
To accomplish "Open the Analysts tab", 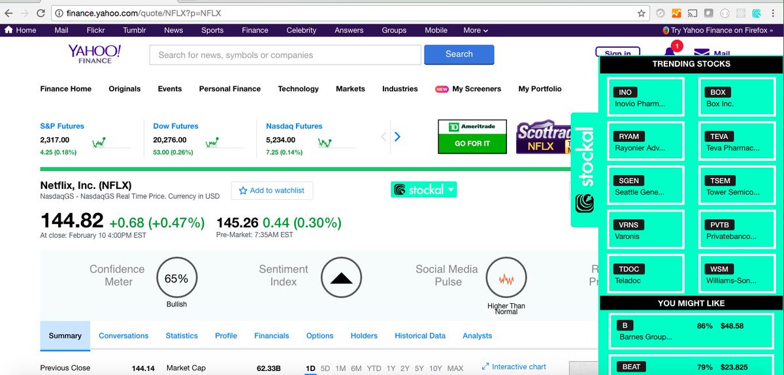I will [478, 336].
